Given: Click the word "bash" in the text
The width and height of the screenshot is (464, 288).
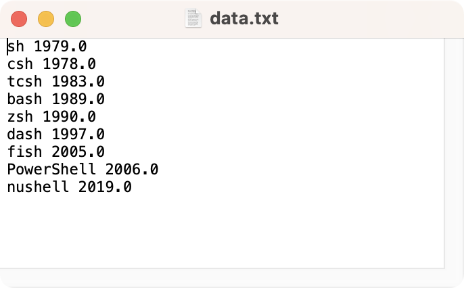Looking at the screenshot, I should pos(25,99).
